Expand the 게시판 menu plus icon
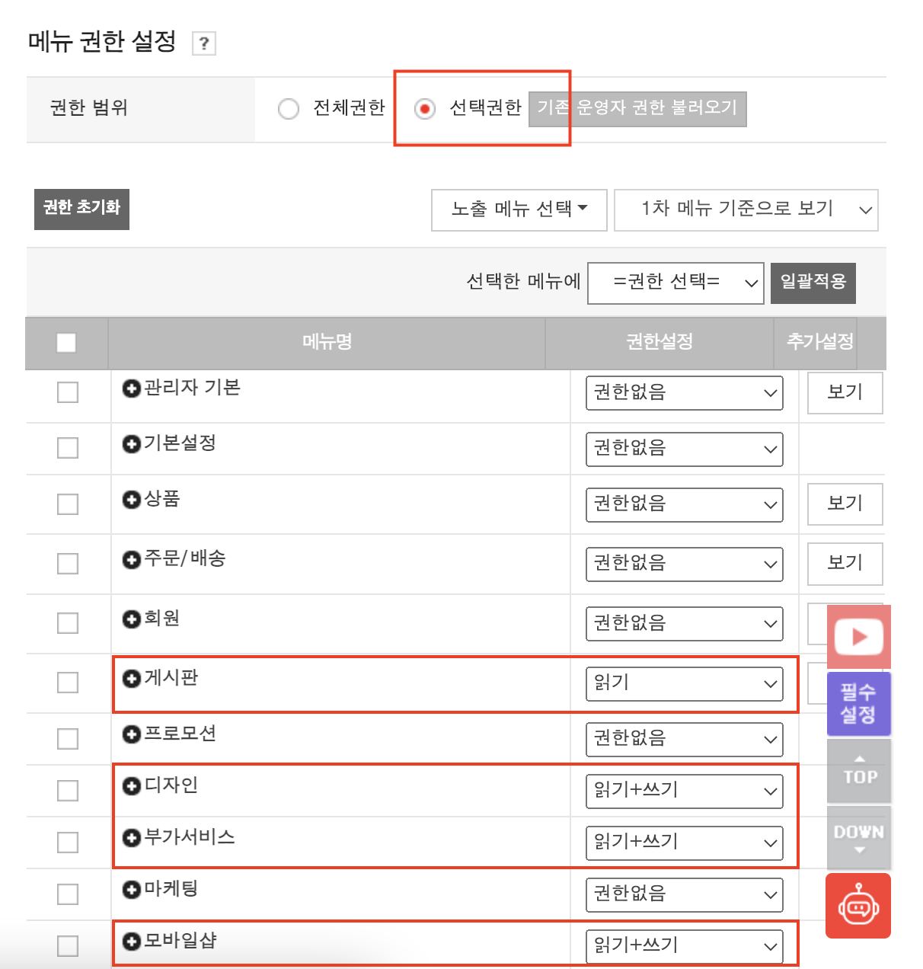The image size is (923, 969). (x=131, y=678)
